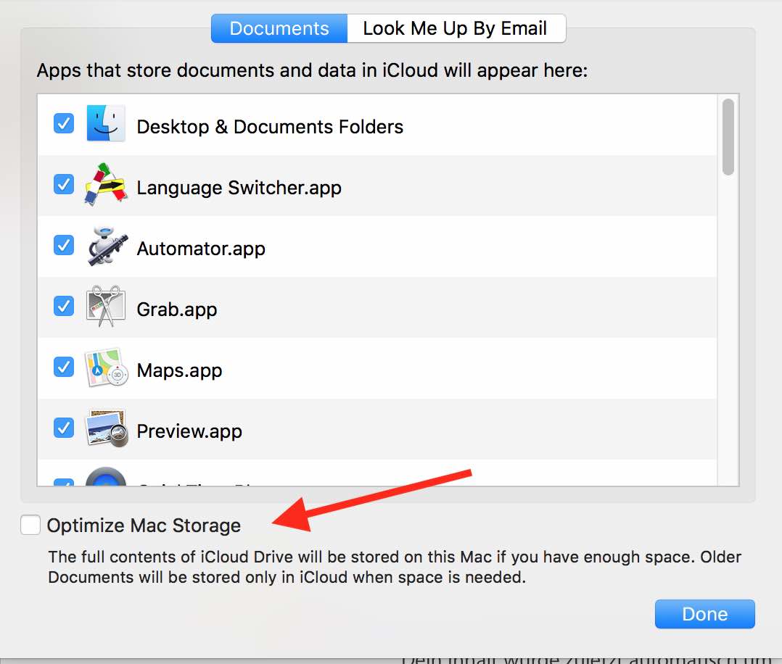Select the Preview.app row label

[x=189, y=431]
